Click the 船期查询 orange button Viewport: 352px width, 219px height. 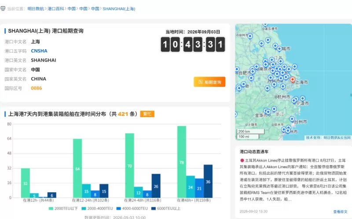(209, 82)
